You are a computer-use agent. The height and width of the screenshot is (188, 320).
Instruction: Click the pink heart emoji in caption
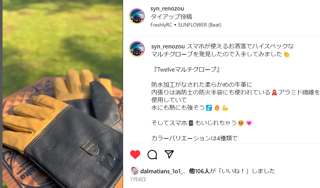click(249, 123)
